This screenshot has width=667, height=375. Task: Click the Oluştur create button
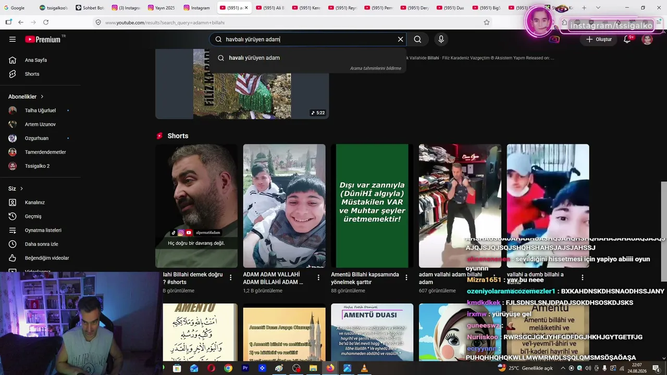pyautogui.click(x=599, y=39)
